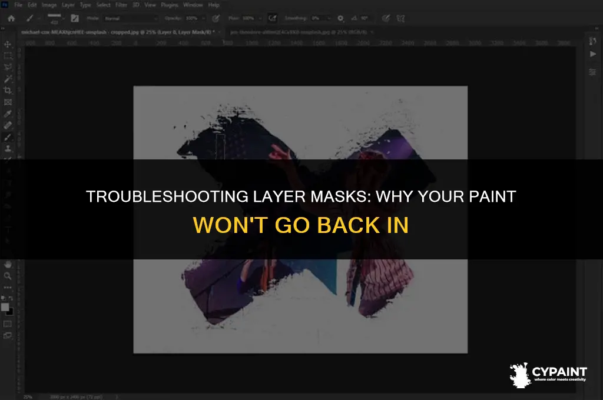Open the Filter menu

pos(121,5)
